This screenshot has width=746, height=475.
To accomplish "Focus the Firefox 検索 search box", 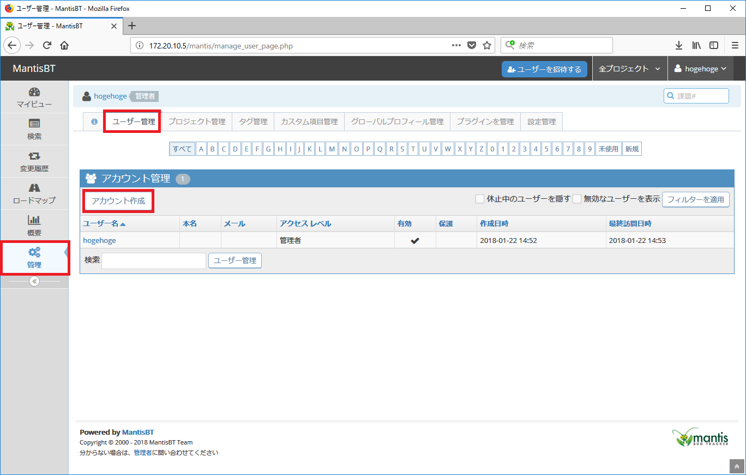I will coord(557,45).
